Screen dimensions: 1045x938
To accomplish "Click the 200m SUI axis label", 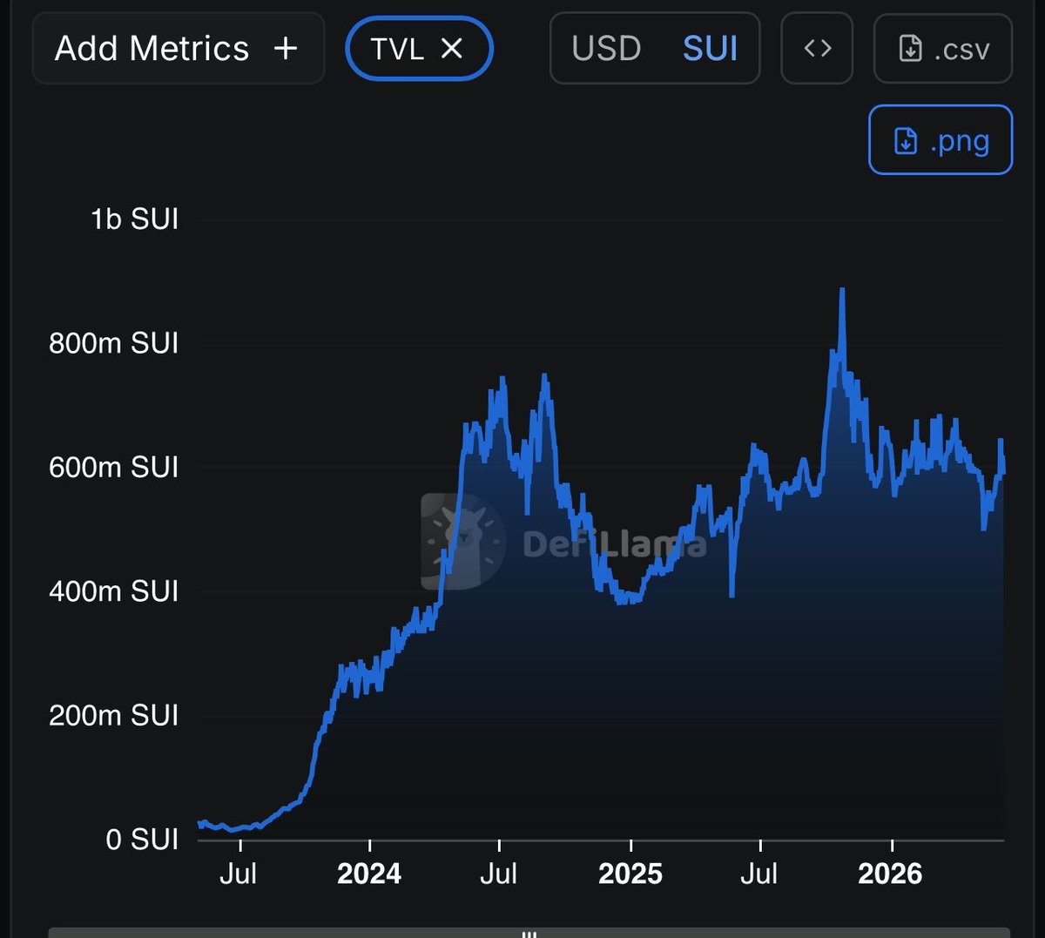I will [x=113, y=716].
